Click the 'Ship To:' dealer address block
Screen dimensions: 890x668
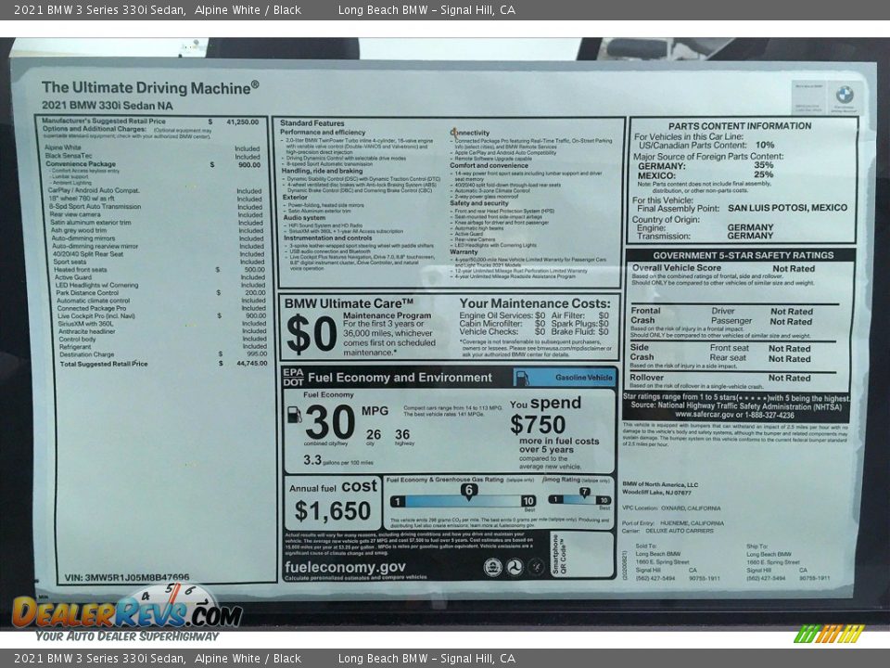(x=788, y=562)
